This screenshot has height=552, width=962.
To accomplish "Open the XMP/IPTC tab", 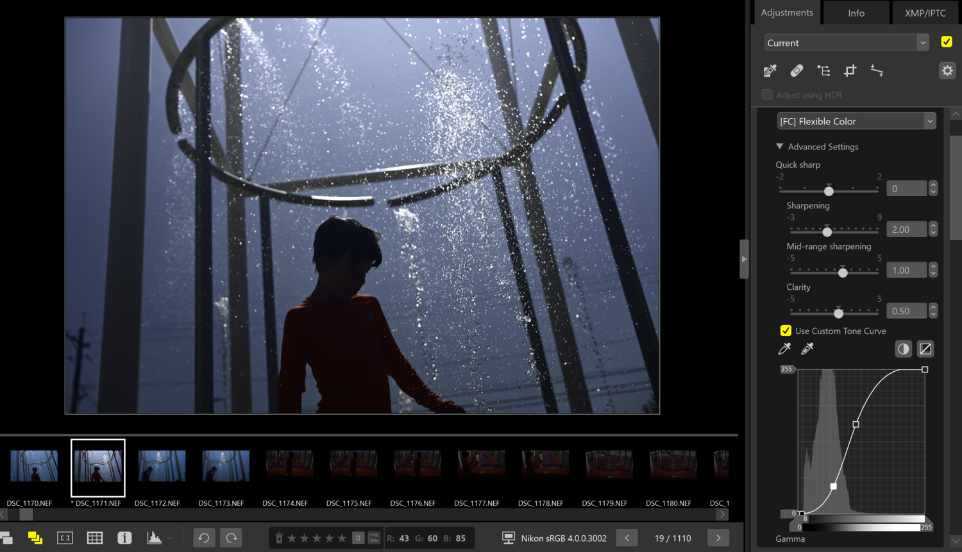I will (x=925, y=13).
